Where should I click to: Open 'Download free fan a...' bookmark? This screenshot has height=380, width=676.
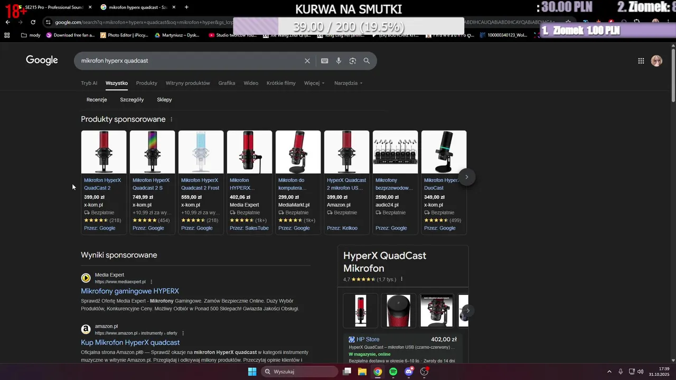pos(70,35)
